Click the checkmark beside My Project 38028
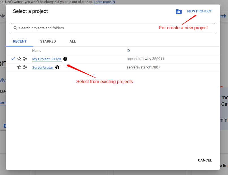 point(13,59)
